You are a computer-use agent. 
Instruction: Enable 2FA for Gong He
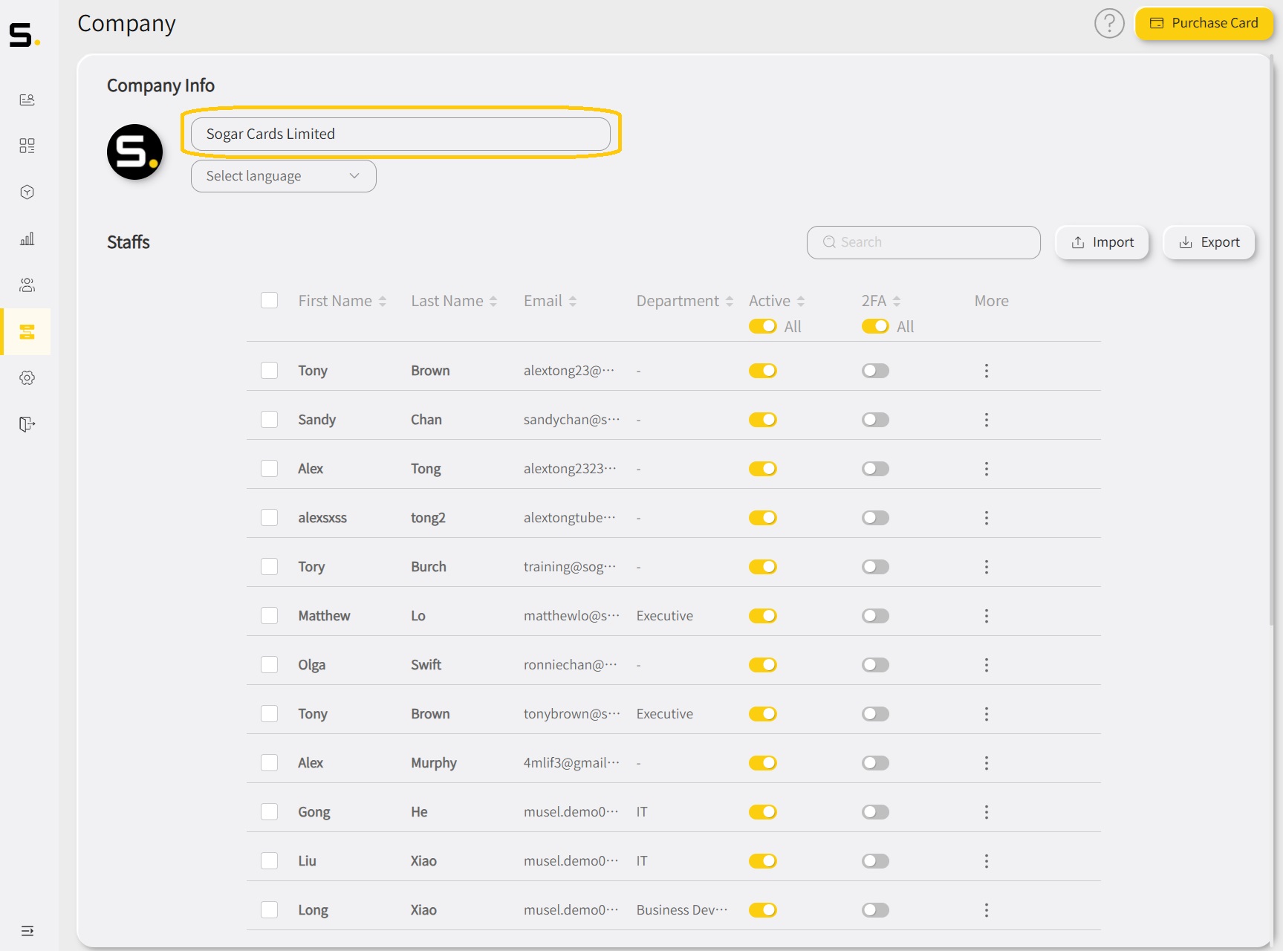875,812
